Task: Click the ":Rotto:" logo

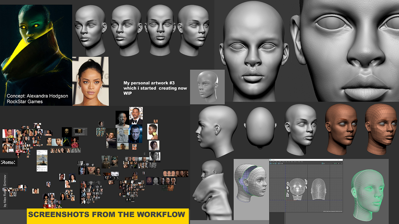Action: [x=9, y=162]
